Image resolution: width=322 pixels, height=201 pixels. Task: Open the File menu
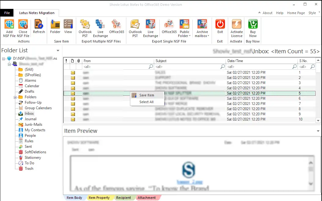point(7,13)
